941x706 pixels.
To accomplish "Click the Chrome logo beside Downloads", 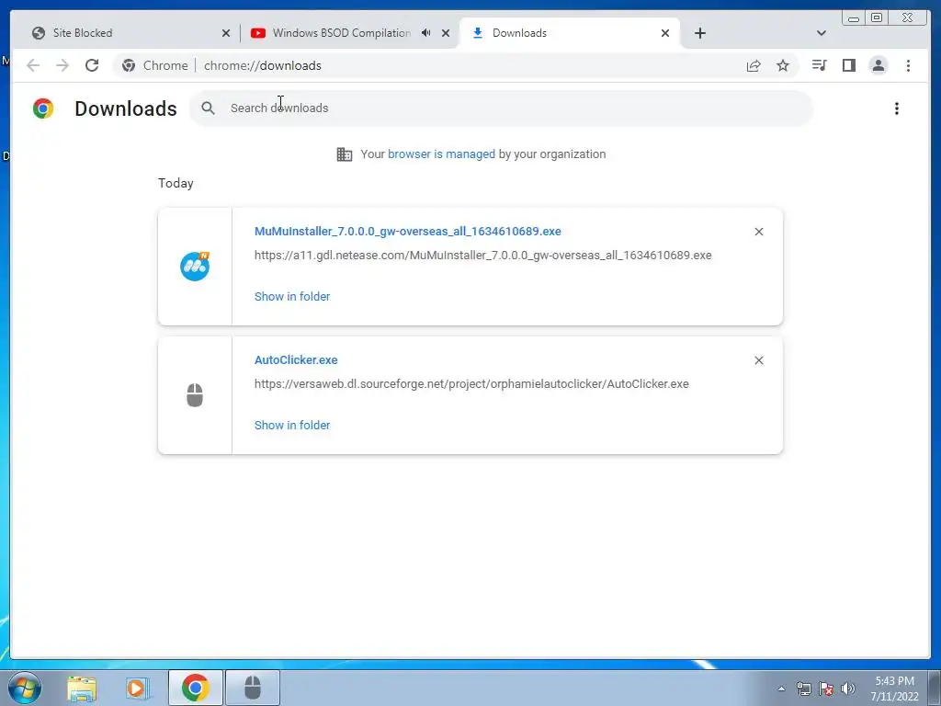I will [x=43, y=108].
